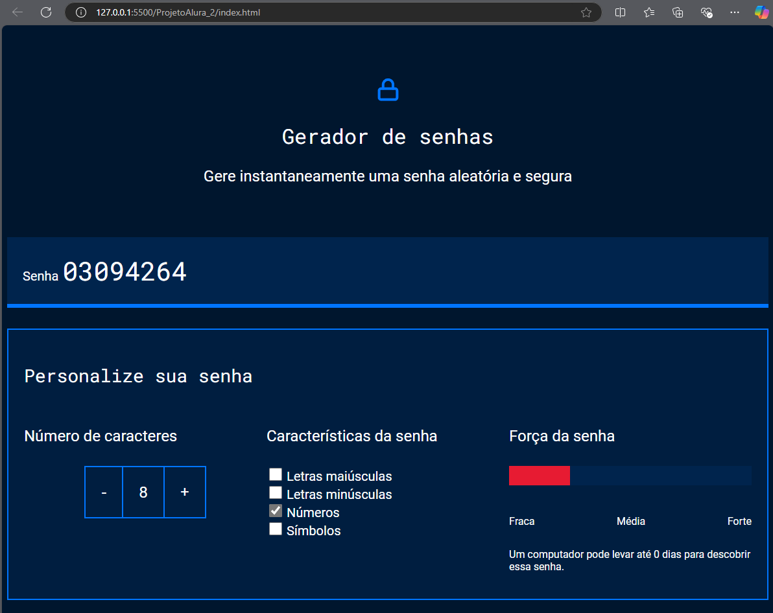Click the Número de caracteres label
Screen dimensions: 773x613
pos(101,436)
